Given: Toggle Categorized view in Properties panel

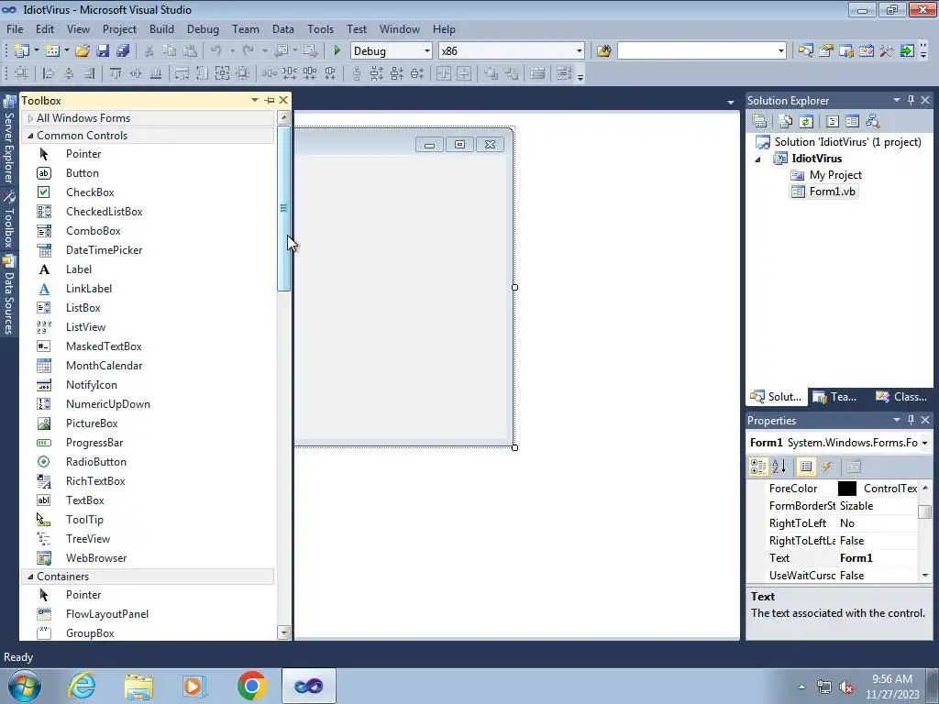Looking at the screenshot, I should pos(758,467).
